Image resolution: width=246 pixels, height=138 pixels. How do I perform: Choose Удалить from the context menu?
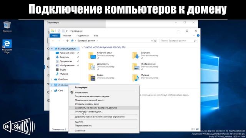click(x=104, y=122)
